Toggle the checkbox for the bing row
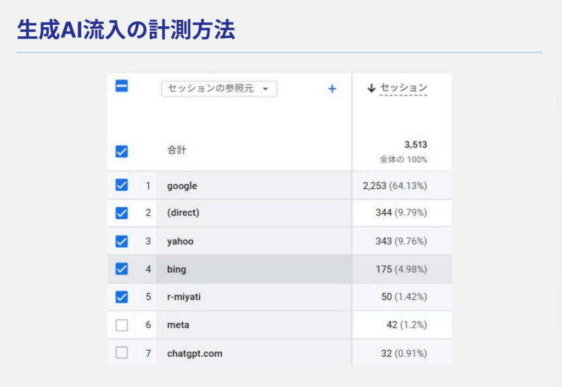Image resolution: width=562 pixels, height=387 pixels. pyautogui.click(x=121, y=269)
